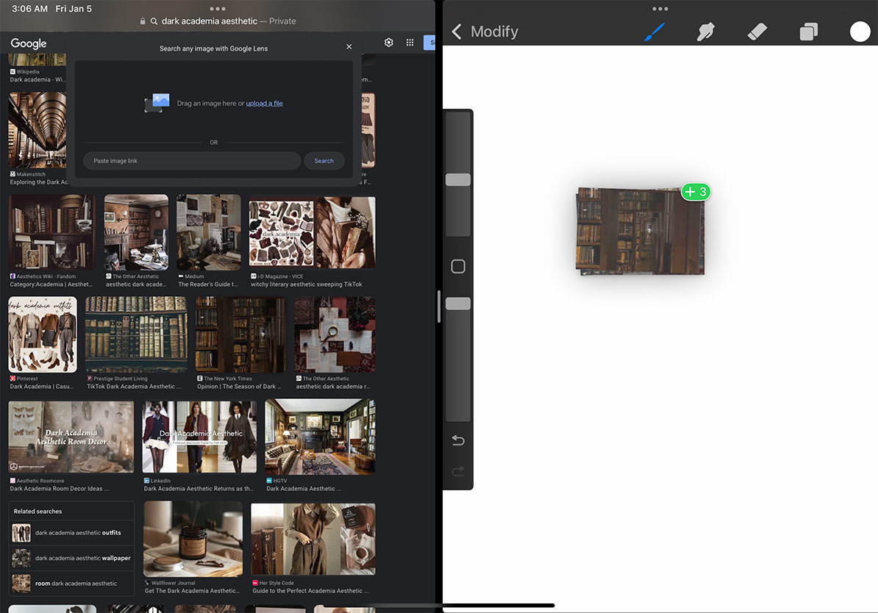Open canvas options via three dots
This screenshot has width=878, height=613.
pyautogui.click(x=660, y=8)
